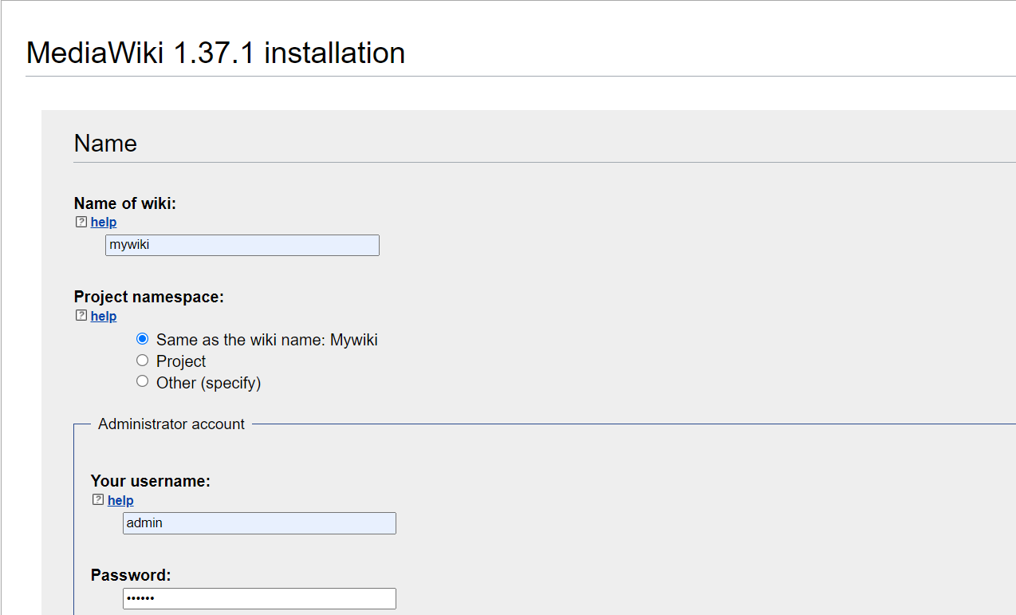1016x615 pixels.
Task: Open the help link under Name of wiki
Action: point(103,222)
